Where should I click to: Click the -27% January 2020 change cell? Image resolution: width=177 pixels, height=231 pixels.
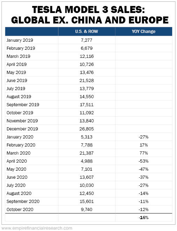(x=144, y=137)
